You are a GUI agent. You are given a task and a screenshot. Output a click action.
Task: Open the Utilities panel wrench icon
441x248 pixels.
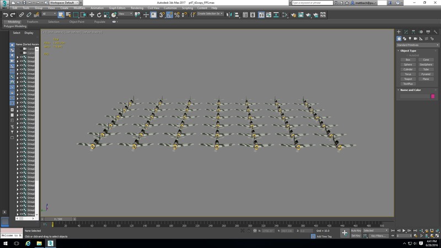435,32
